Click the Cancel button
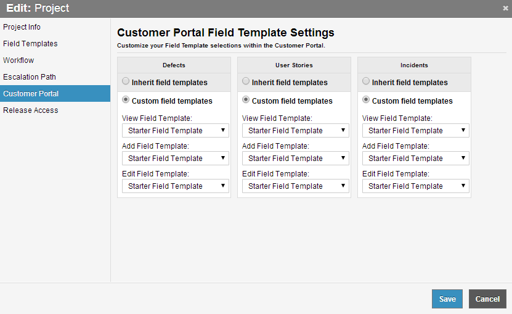This screenshot has width=512, height=314. (487, 299)
